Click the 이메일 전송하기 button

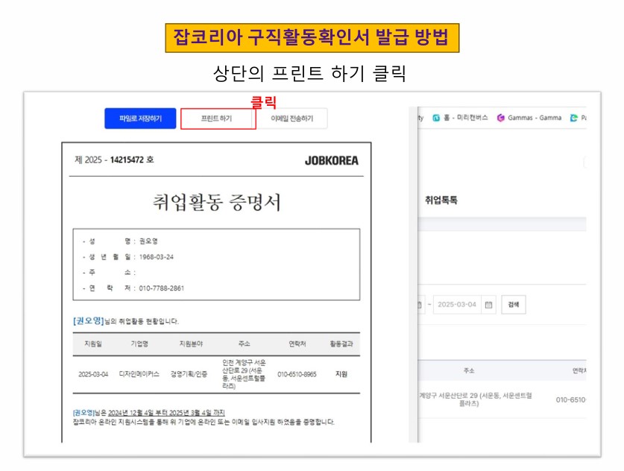click(291, 118)
